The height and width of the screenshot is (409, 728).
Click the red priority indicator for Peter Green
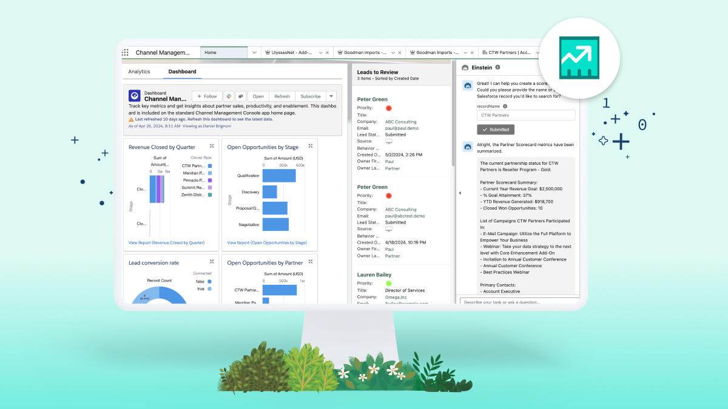click(x=388, y=108)
